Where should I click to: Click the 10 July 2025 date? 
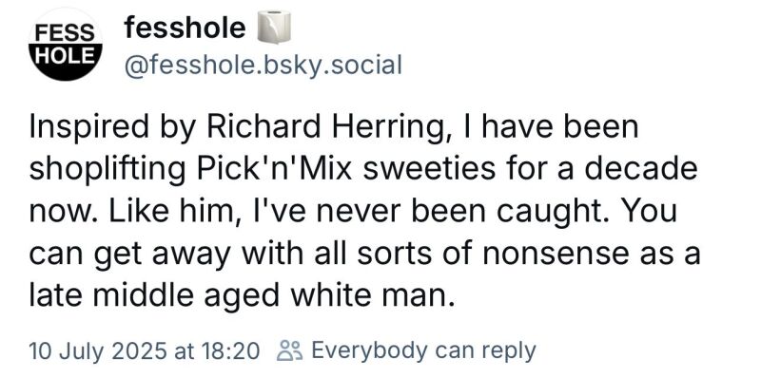coord(98,350)
